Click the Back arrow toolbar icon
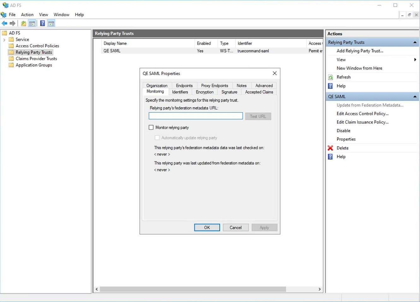This screenshot has height=302, width=420. point(4,23)
